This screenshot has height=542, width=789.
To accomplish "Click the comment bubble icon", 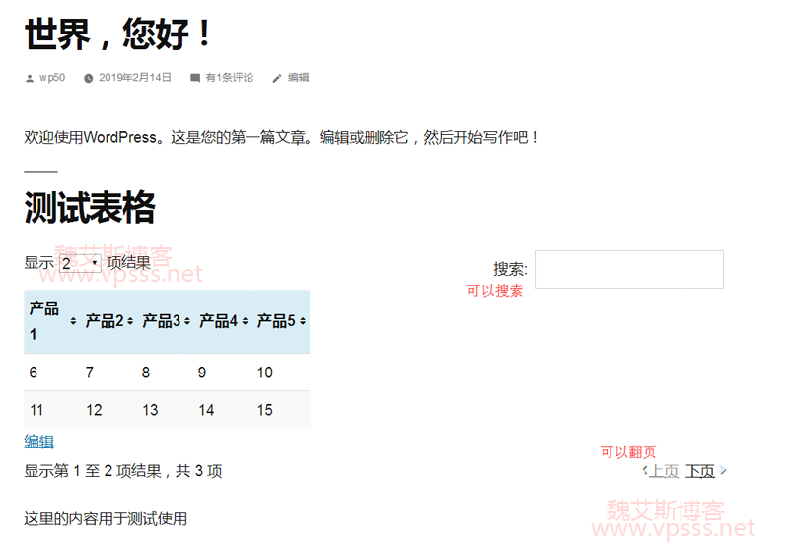I will 195,78.
